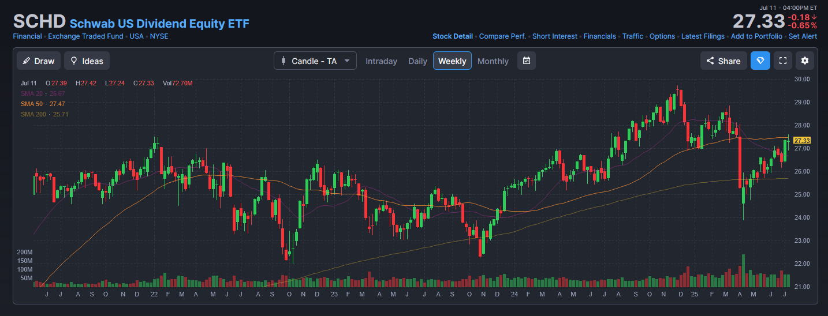
Task: Click the -0.65% percent change value
Action: tap(803, 26)
